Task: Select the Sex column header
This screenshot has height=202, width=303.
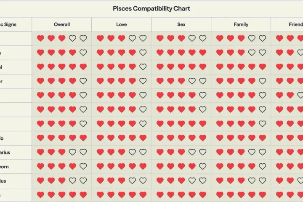Action: click(x=181, y=24)
